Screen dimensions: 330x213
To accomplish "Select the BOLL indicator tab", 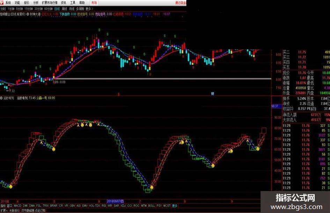I will pyautogui.click(x=152, y=206).
